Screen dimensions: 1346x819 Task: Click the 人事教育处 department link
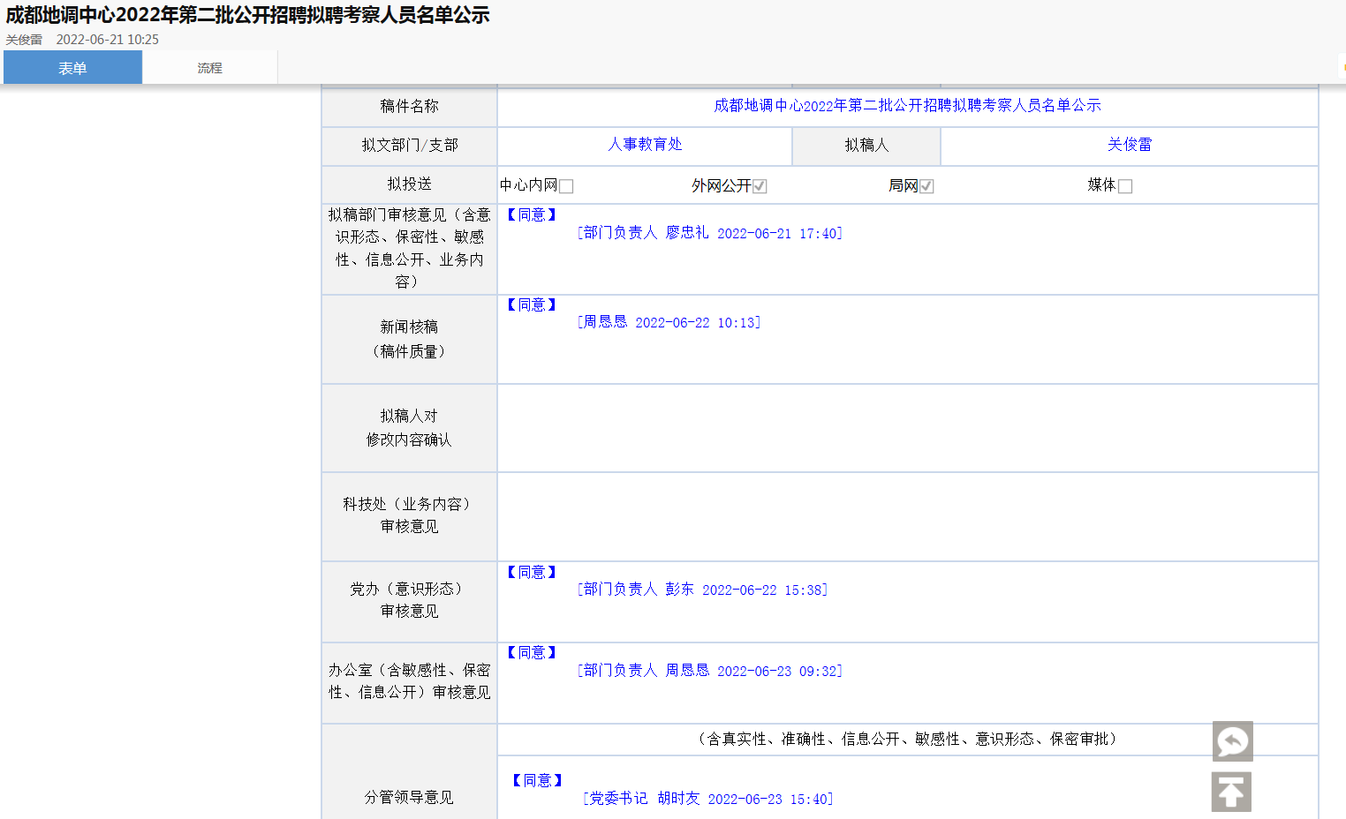645,145
